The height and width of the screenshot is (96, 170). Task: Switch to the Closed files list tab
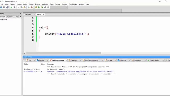(x=154, y=60)
